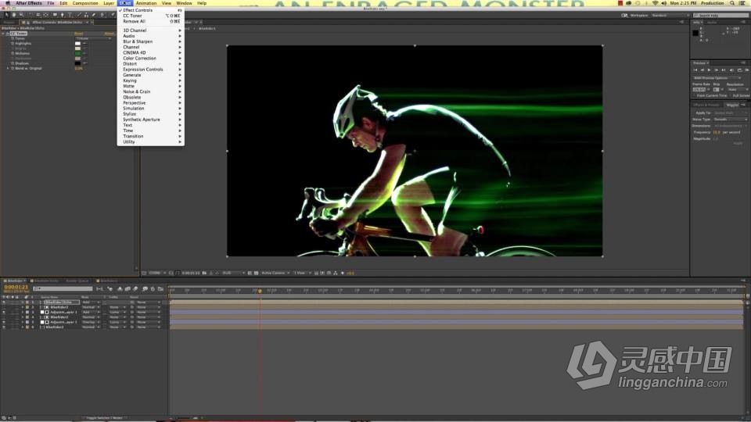Image resolution: width=751 pixels, height=422 pixels.
Task: Click the Graph Editor icon in timeline
Action: [x=160, y=289]
